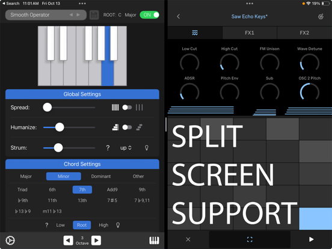
Task: Collapse the Global Settings header
Action: pyautogui.click(x=82, y=94)
